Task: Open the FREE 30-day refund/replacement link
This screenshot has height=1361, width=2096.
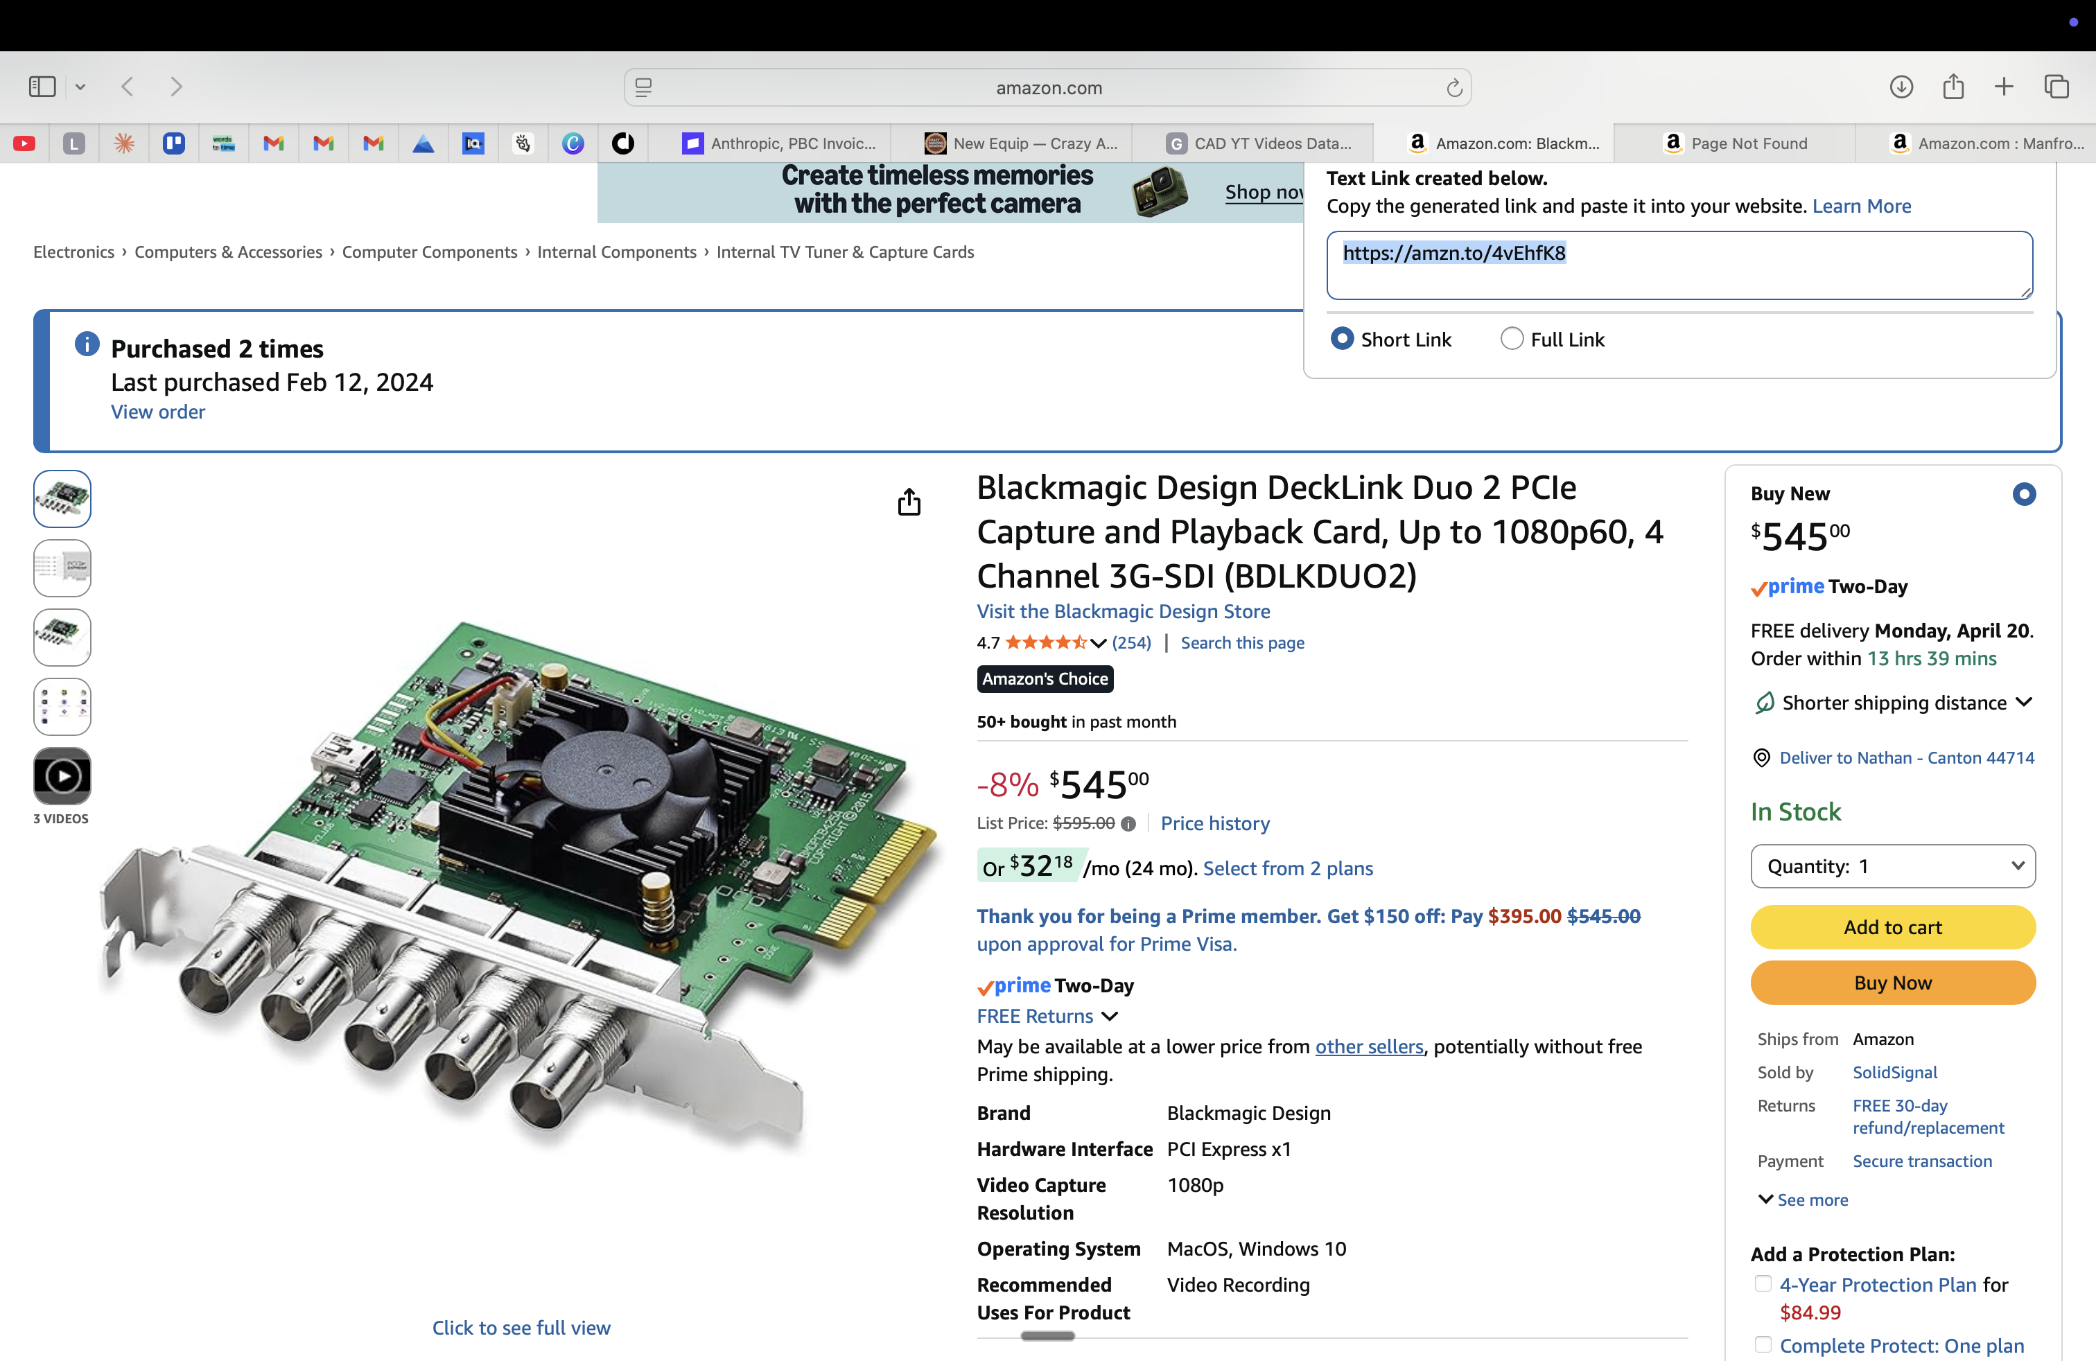Action: (x=1928, y=1116)
